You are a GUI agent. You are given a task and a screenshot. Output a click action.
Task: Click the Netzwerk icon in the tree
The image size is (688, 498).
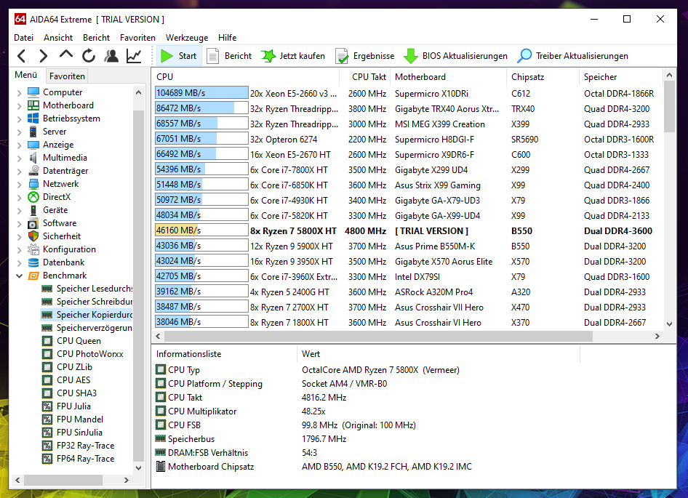(33, 184)
